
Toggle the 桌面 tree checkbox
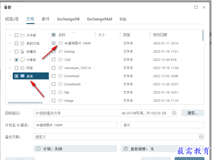point(16,76)
